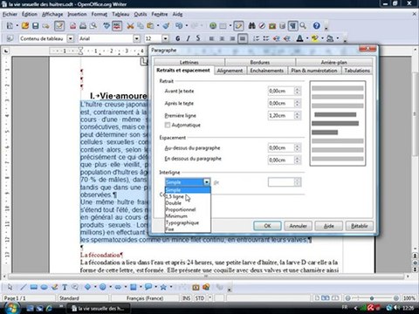Save the document with the floppy disk icon
This screenshot has width=419, height=314.
35,25
